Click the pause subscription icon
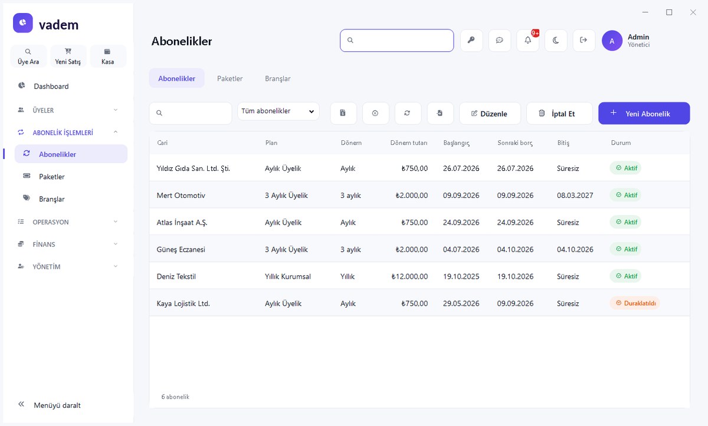 tap(375, 113)
